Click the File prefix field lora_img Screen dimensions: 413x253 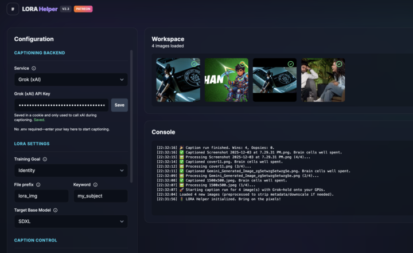(x=41, y=196)
